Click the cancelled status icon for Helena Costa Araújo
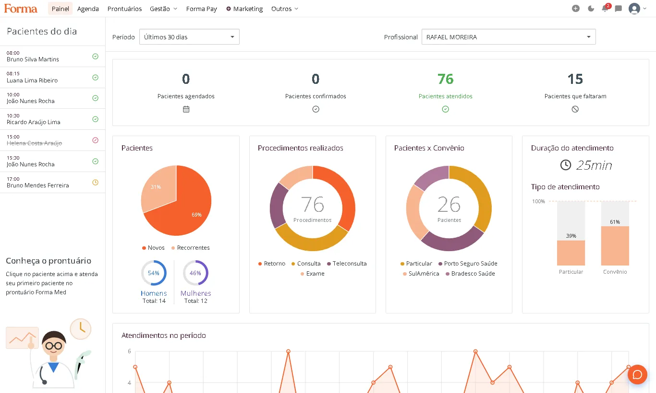The width and height of the screenshot is (656, 393). [x=95, y=140]
